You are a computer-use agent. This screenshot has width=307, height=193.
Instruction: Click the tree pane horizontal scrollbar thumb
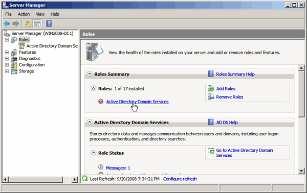[36, 179]
